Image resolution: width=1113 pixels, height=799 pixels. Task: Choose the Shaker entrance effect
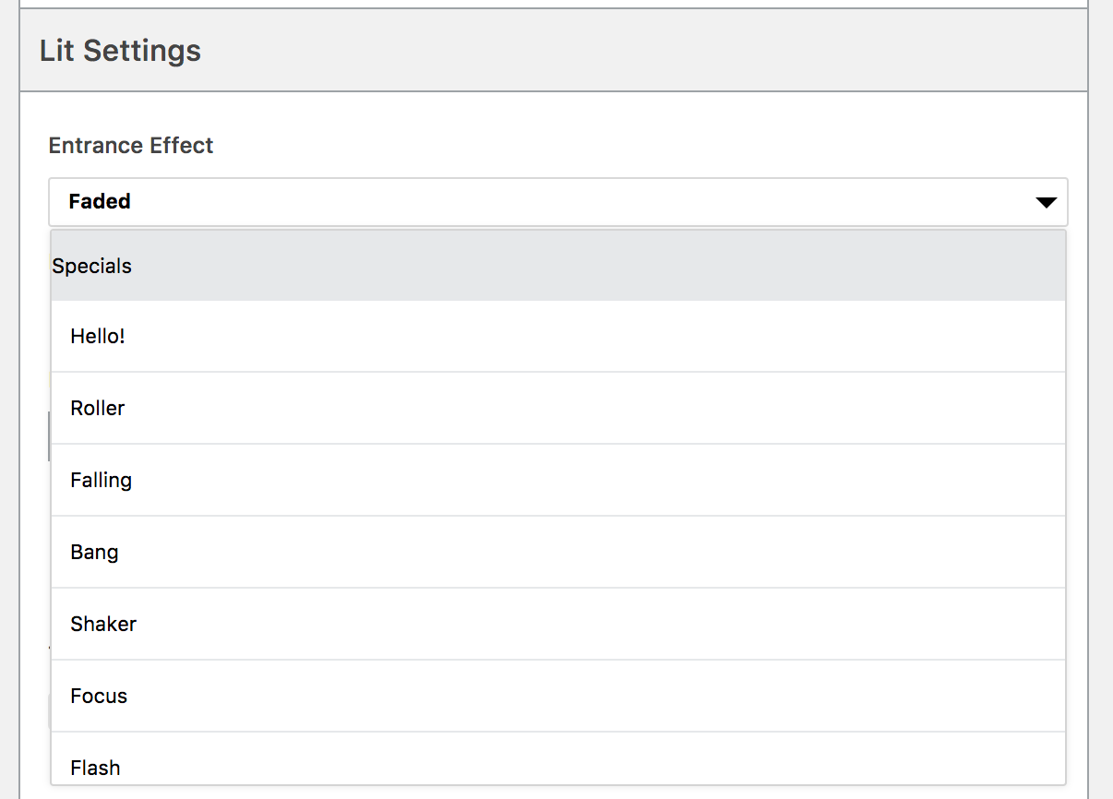[x=558, y=625]
